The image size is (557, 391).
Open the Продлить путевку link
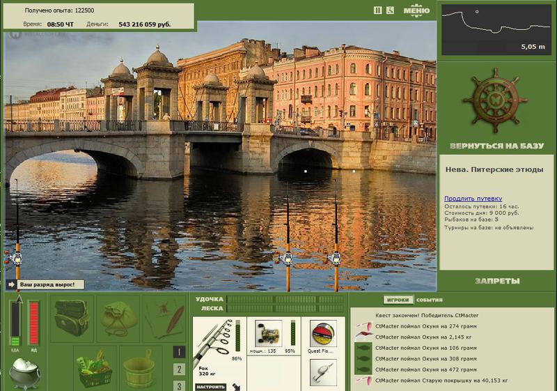473,199
